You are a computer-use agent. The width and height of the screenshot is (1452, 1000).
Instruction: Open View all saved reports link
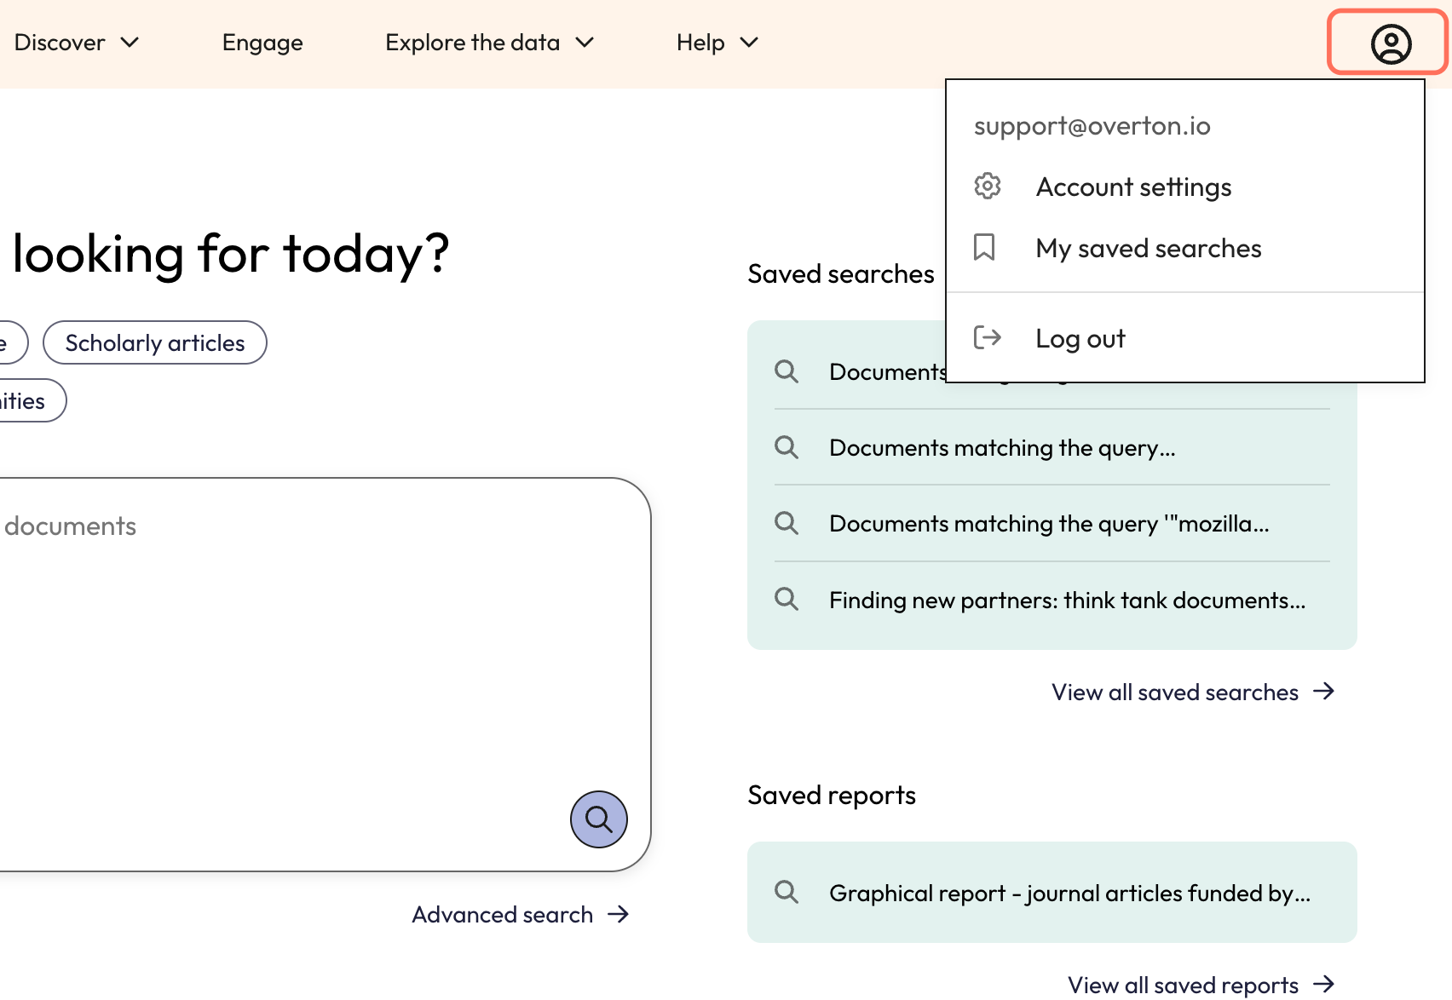point(1201,985)
